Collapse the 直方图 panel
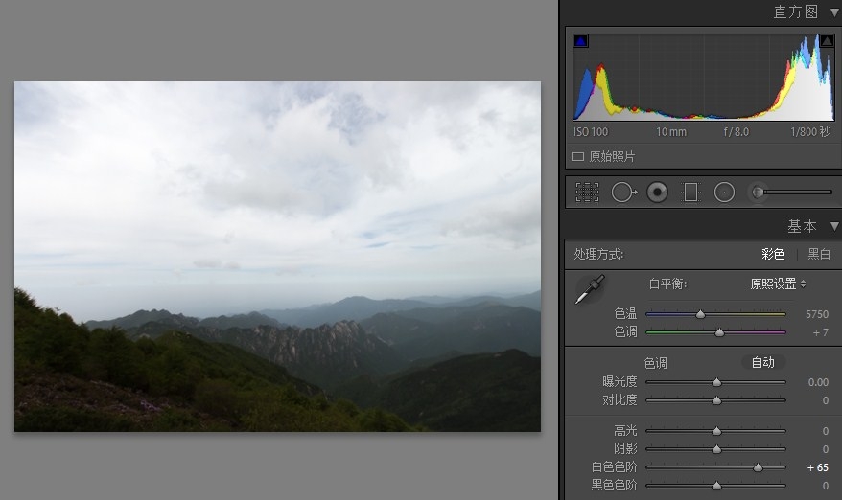The width and height of the screenshot is (842, 500). point(833,11)
